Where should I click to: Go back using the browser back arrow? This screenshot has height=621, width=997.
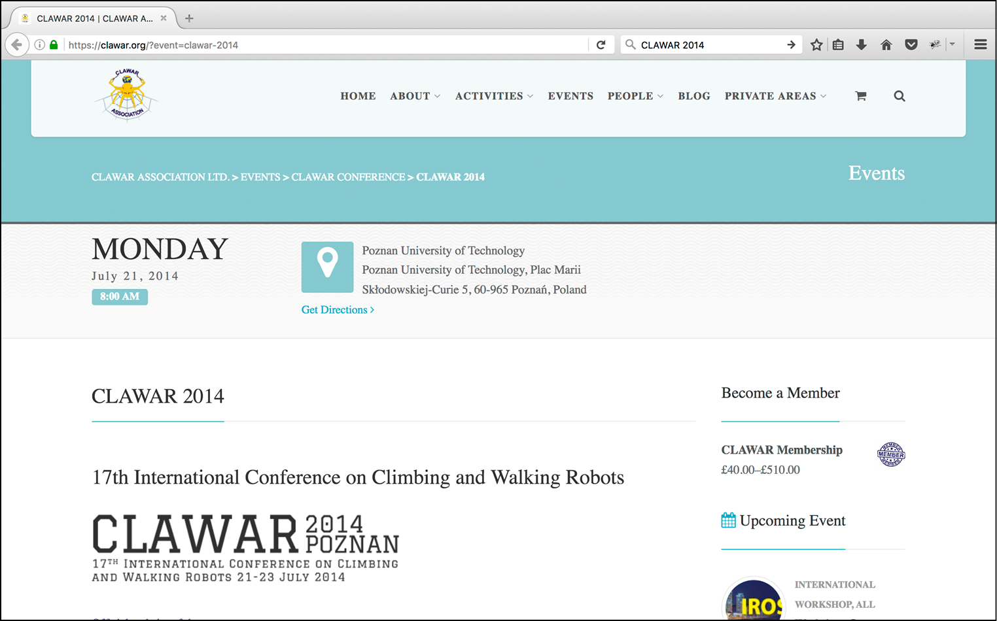[16, 45]
